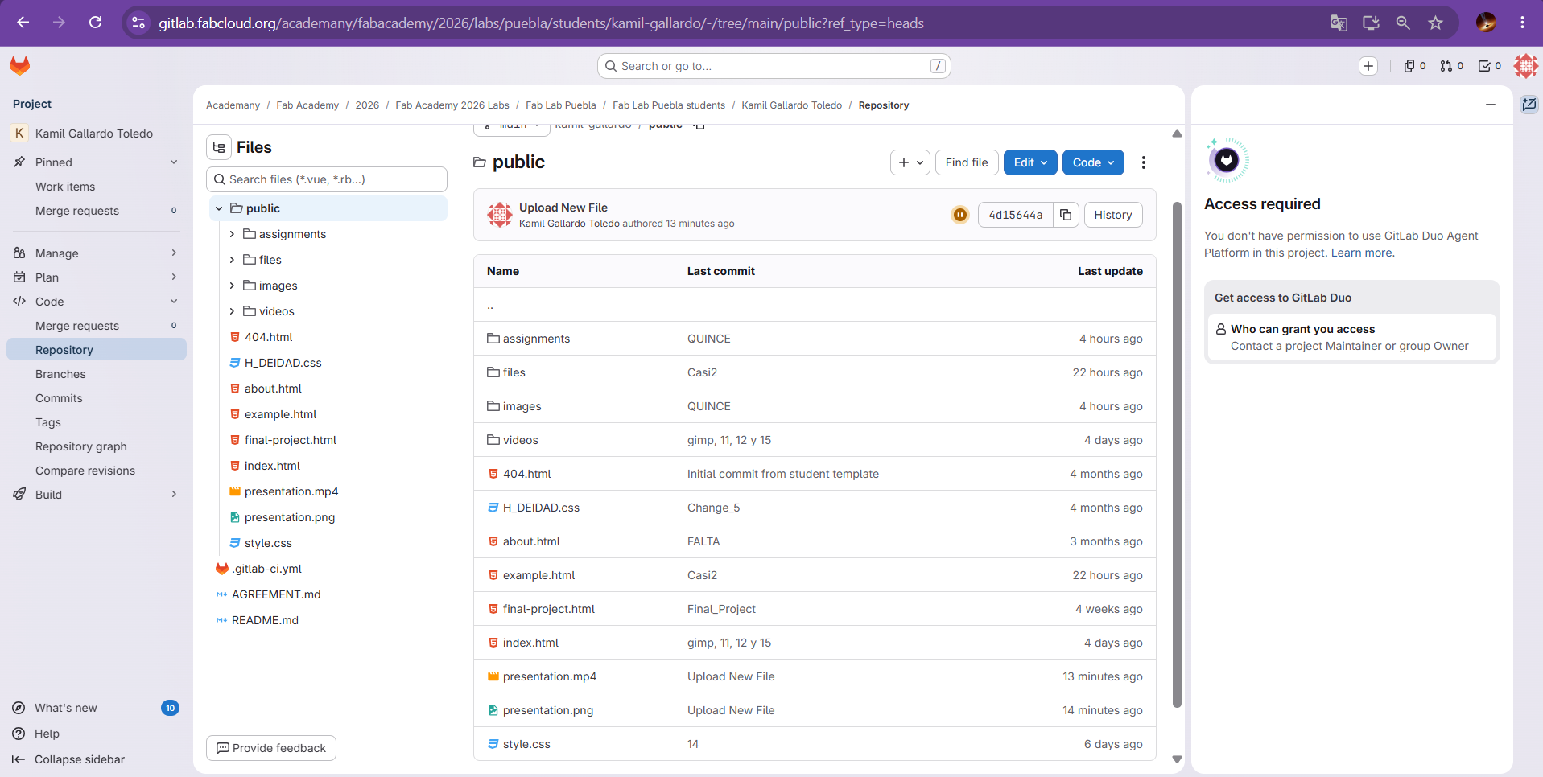Expand the Manage sidebar section

coord(97,253)
